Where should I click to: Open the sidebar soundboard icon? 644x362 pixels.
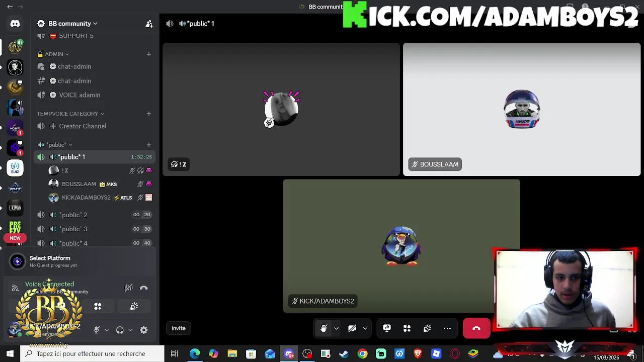click(x=134, y=306)
